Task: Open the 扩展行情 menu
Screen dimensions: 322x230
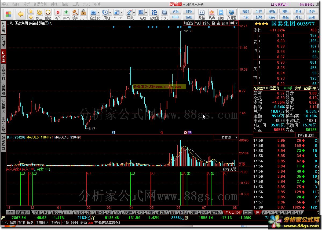Action: click(40, 4)
